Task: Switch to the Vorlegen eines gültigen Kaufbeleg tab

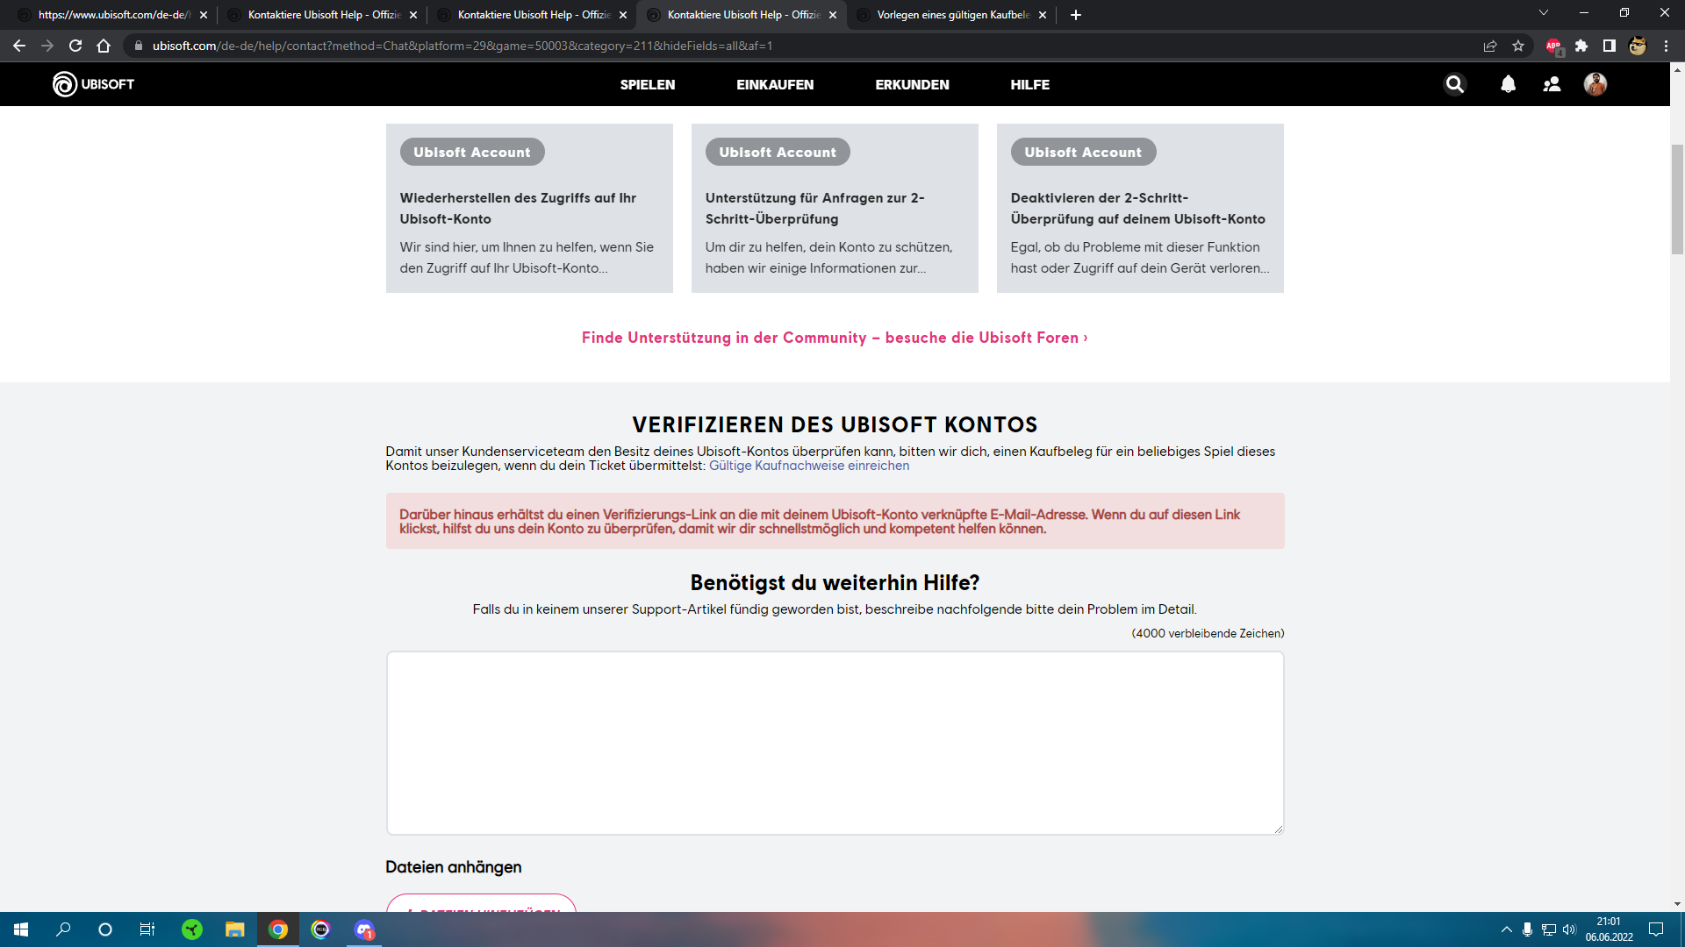Action: click(952, 15)
